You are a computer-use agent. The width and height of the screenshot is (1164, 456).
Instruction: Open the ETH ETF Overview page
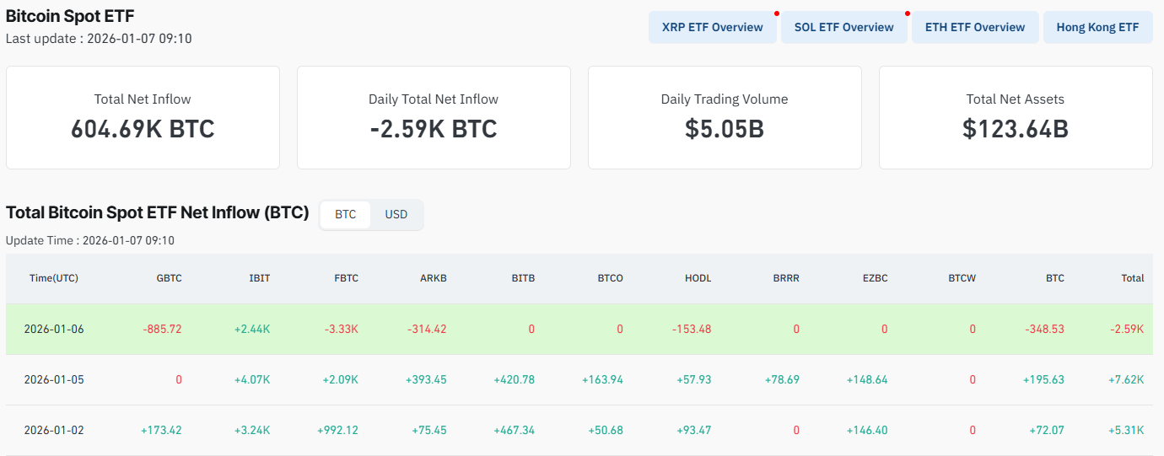point(975,27)
